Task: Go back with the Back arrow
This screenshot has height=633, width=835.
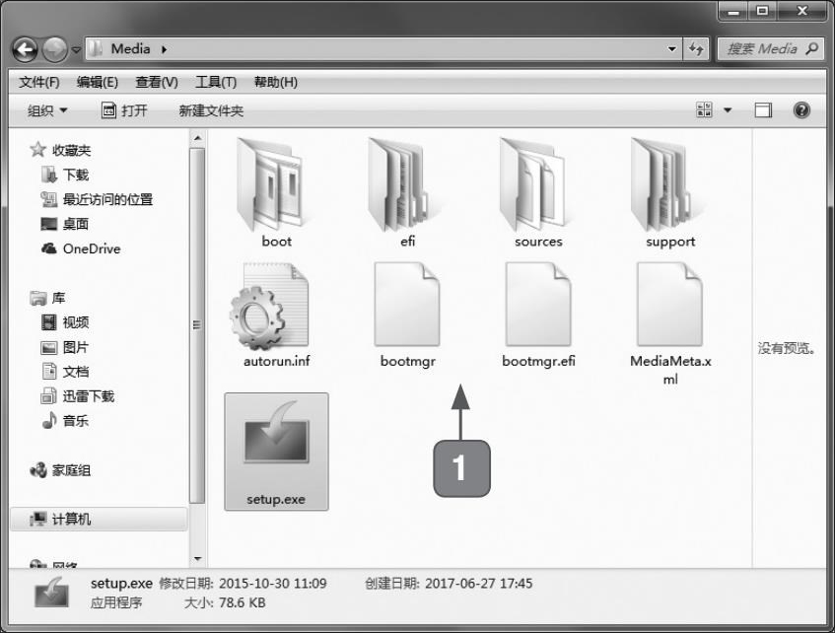Action: click(x=25, y=50)
